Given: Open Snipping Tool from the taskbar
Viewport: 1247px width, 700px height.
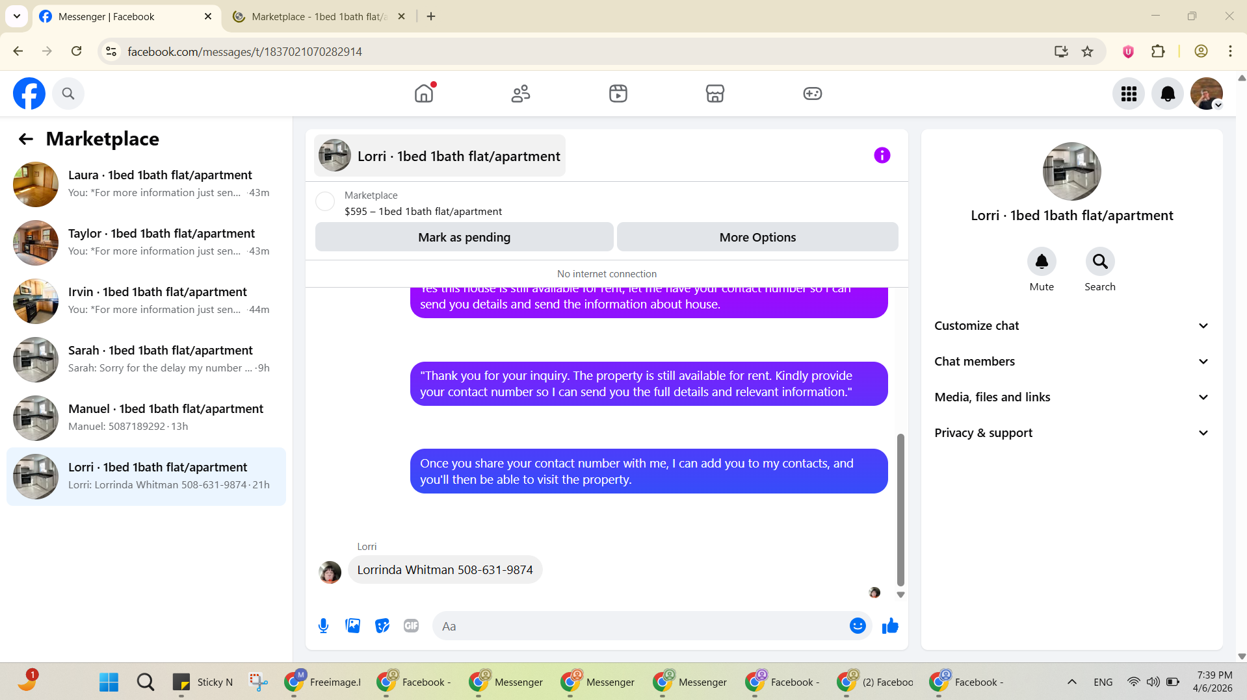Looking at the screenshot, I should click(x=258, y=682).
